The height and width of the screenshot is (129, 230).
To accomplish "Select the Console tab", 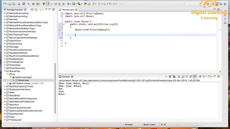I will (66, 77).
